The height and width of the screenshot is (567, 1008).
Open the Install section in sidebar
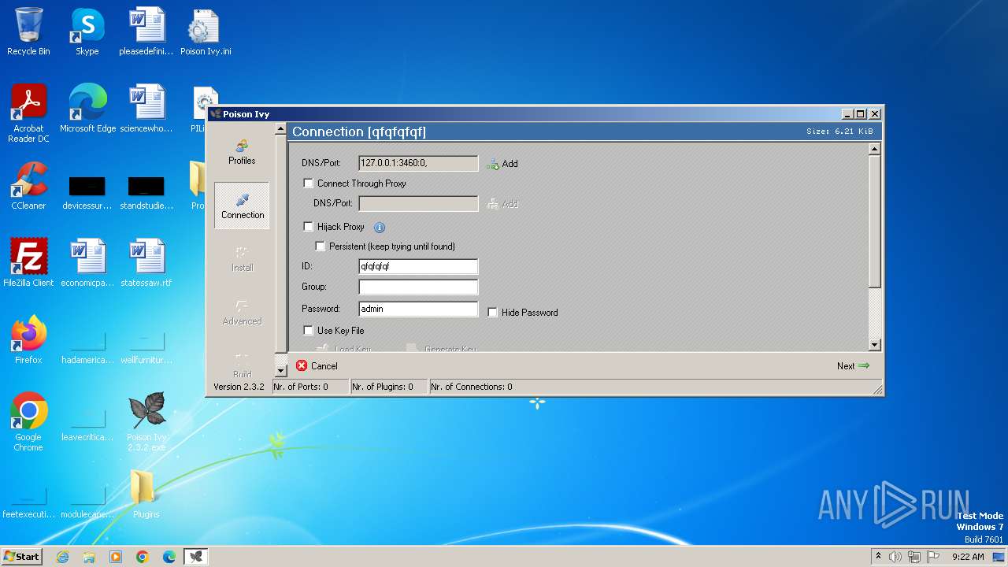pyautogui.click(x=242, y=259)
